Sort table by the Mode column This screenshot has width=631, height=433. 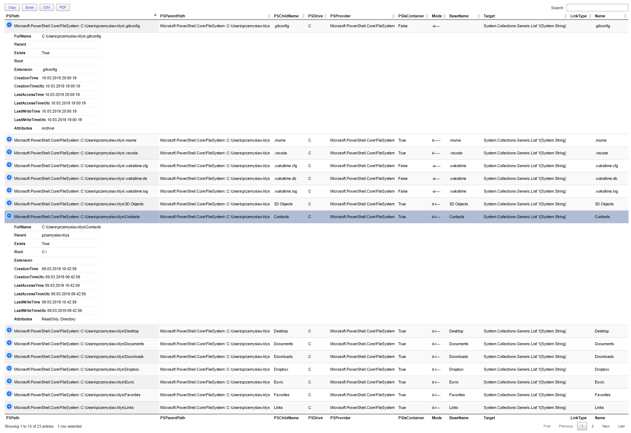point(436,16)
